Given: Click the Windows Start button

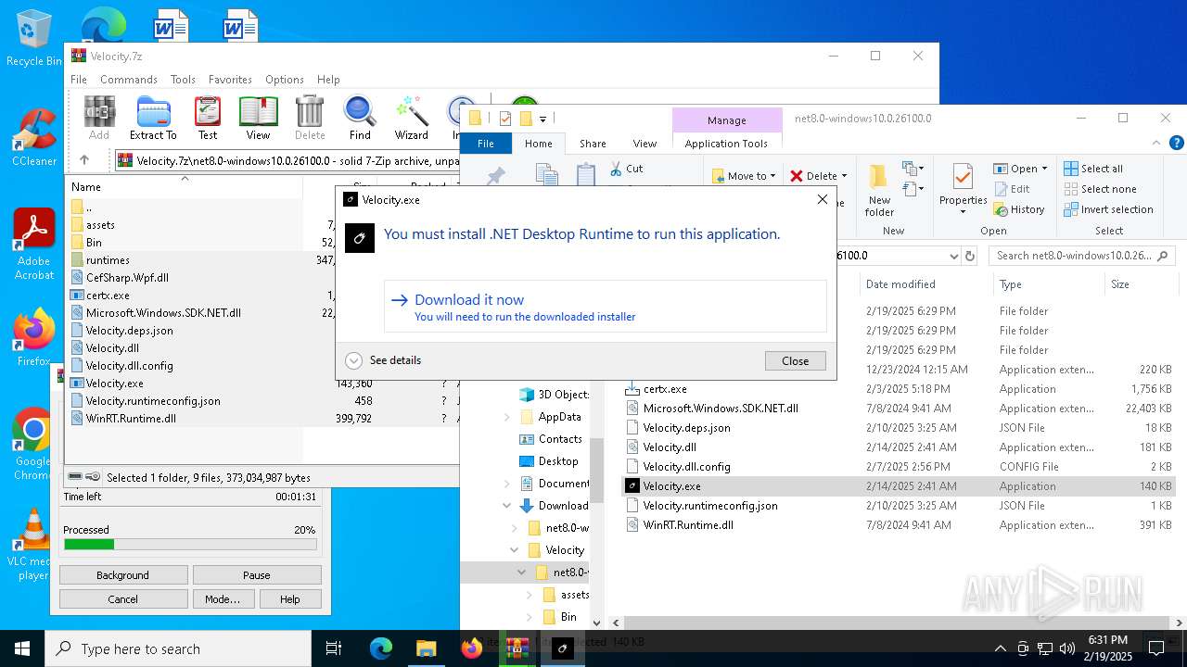Looking at the screenshot, I should pos(22,648).
